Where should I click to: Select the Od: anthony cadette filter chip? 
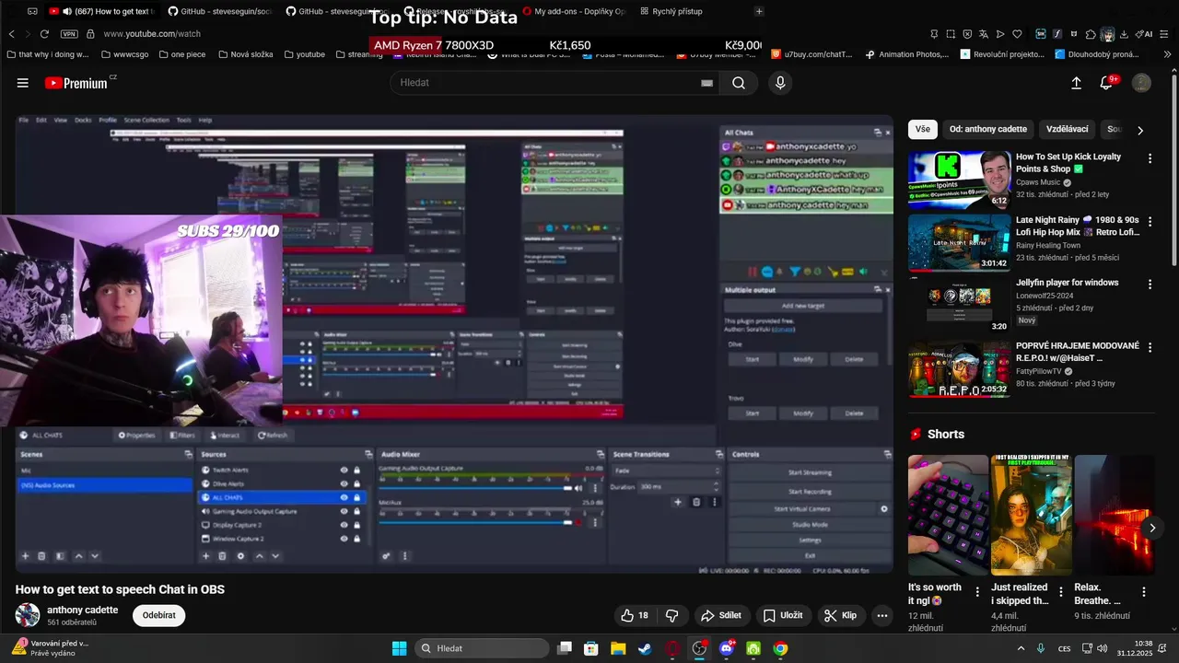988,129
